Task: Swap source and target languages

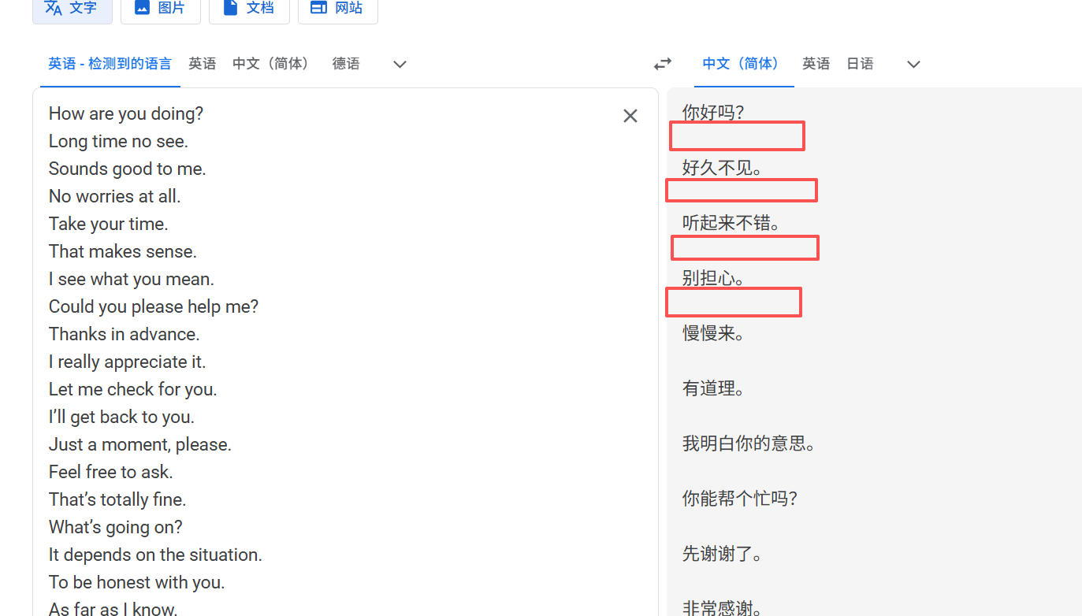Action: 663,64
